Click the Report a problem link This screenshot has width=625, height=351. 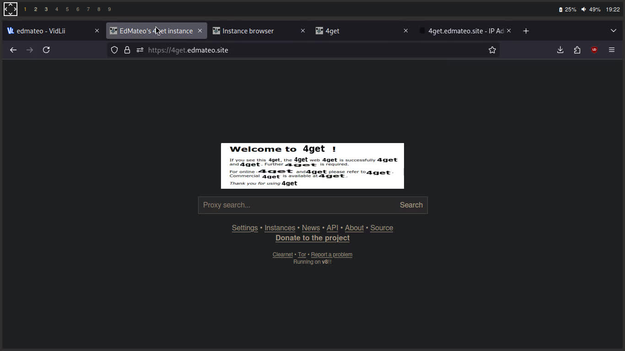[x=332, y=255]
